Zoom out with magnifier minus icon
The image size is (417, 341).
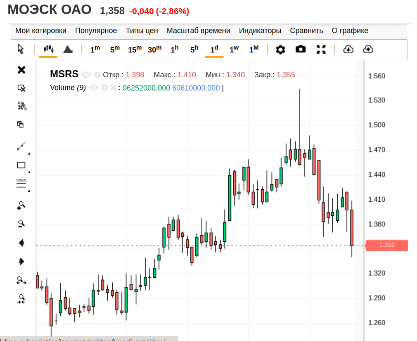21,224
